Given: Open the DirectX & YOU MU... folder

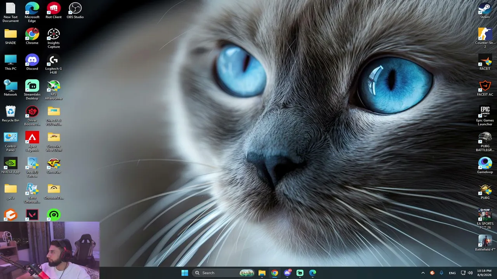Looking at the screenshot, I should pos(54,116).
